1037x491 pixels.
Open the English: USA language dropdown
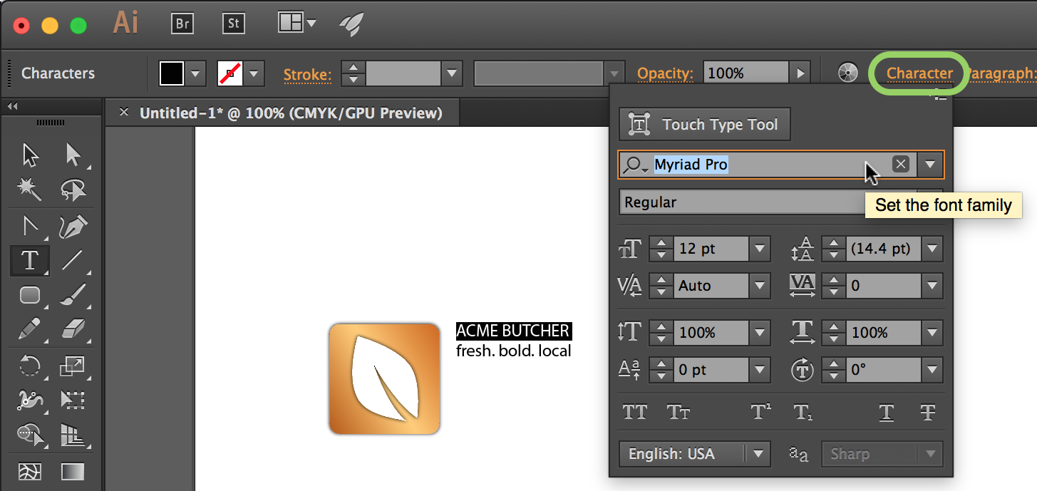click(758, 454)
